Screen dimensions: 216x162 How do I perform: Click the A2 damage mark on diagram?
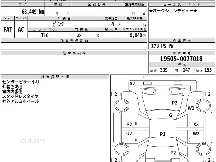pyautogui.click(x=132, y=84)
